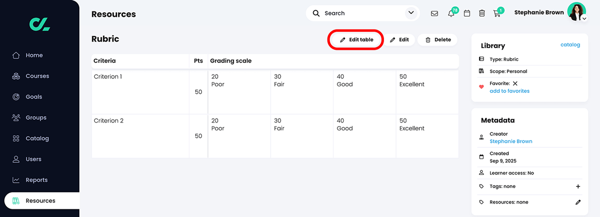Click the Learner access: No text
600x217 pixels.
pyautogui.click(x=511, y=173)
